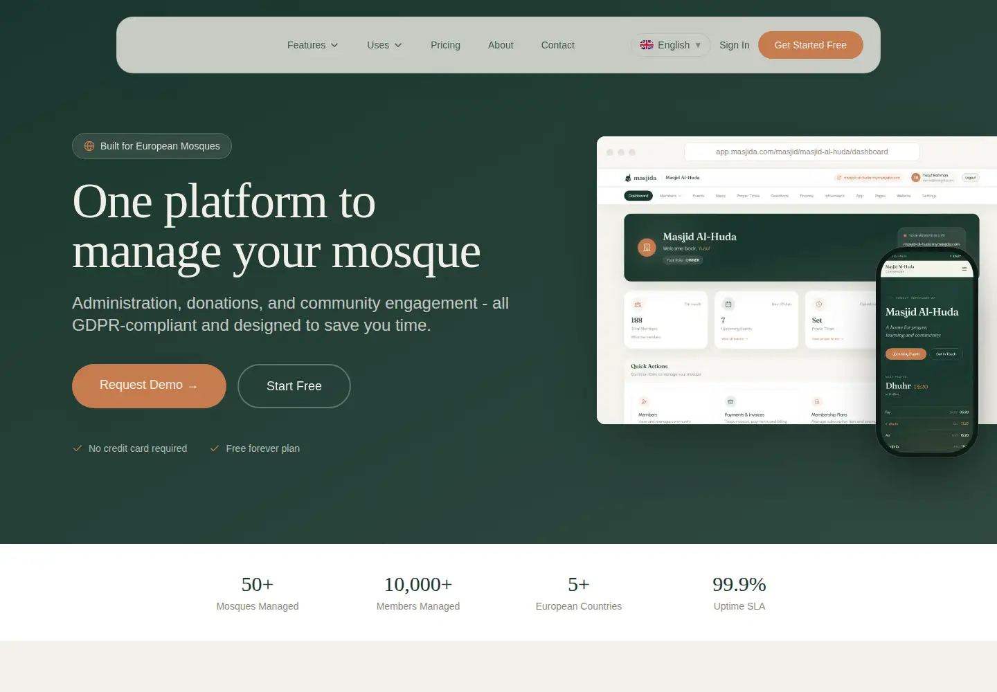Screen dimensions: 997x692
Task: Navigate to the Contact page
Action: point(557,45)
